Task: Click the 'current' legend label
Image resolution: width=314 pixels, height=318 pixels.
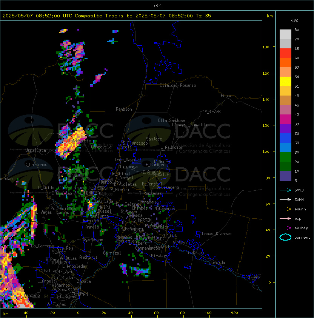Action: [302, 238]
